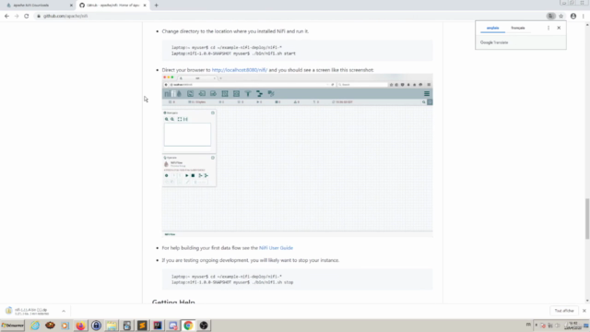
Task: Open the http://localhost:8080/nifi/ link
Action: [240, 70]
